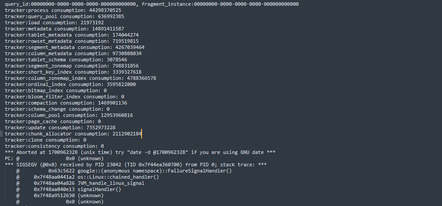
Task: Click the column_metadata value 9730808034
Action: (127, 53)
